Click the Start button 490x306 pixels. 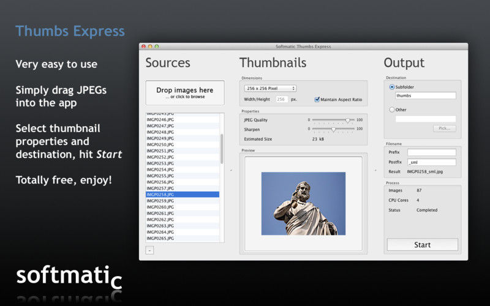423,245
